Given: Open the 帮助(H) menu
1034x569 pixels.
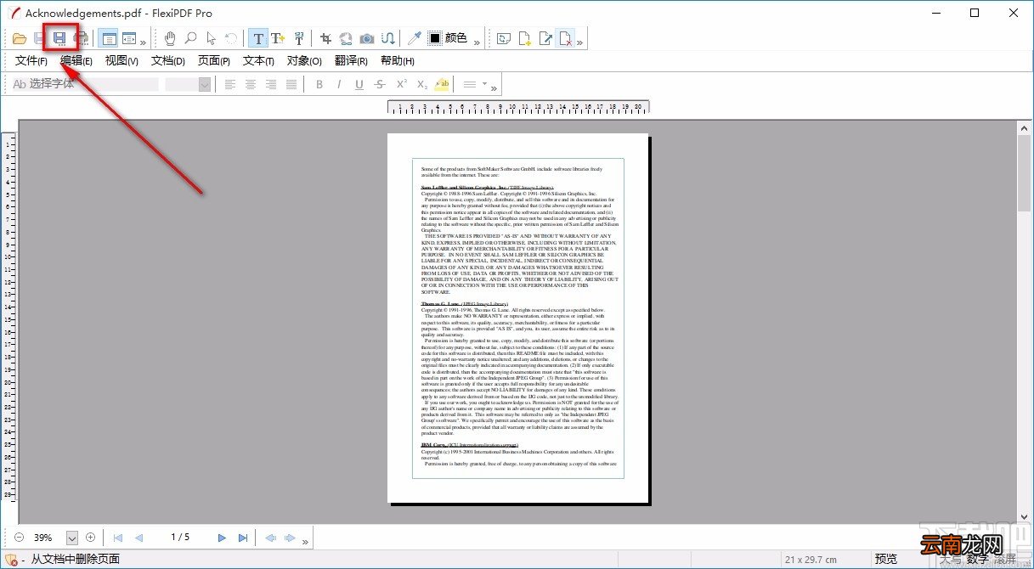Looking at the screenshot, I should tap(398, 60).
